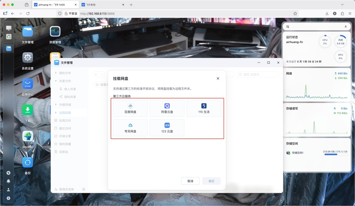Click the 内存 memory gauge
Screen dimensions: 355x206
point(341,42)
